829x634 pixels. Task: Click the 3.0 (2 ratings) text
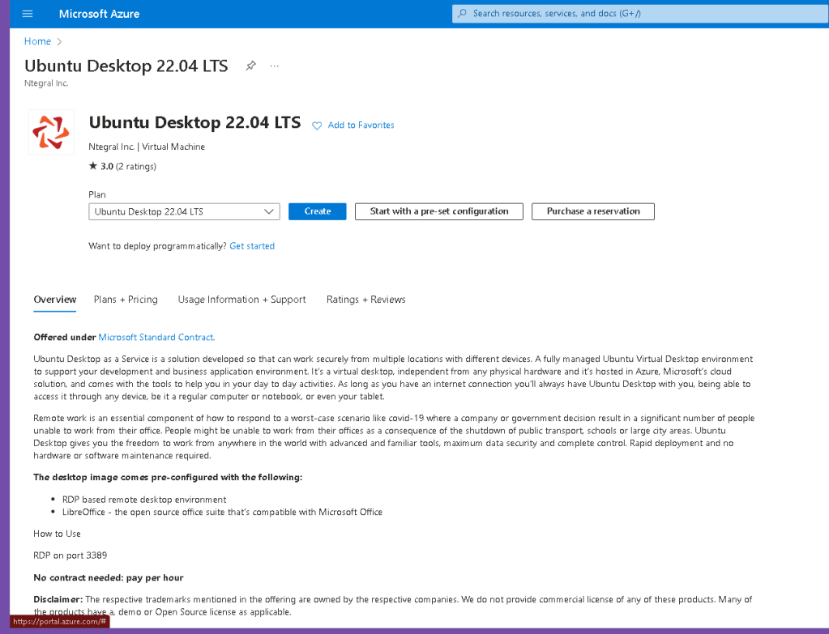pyautogui.click(x=129, y=167)
